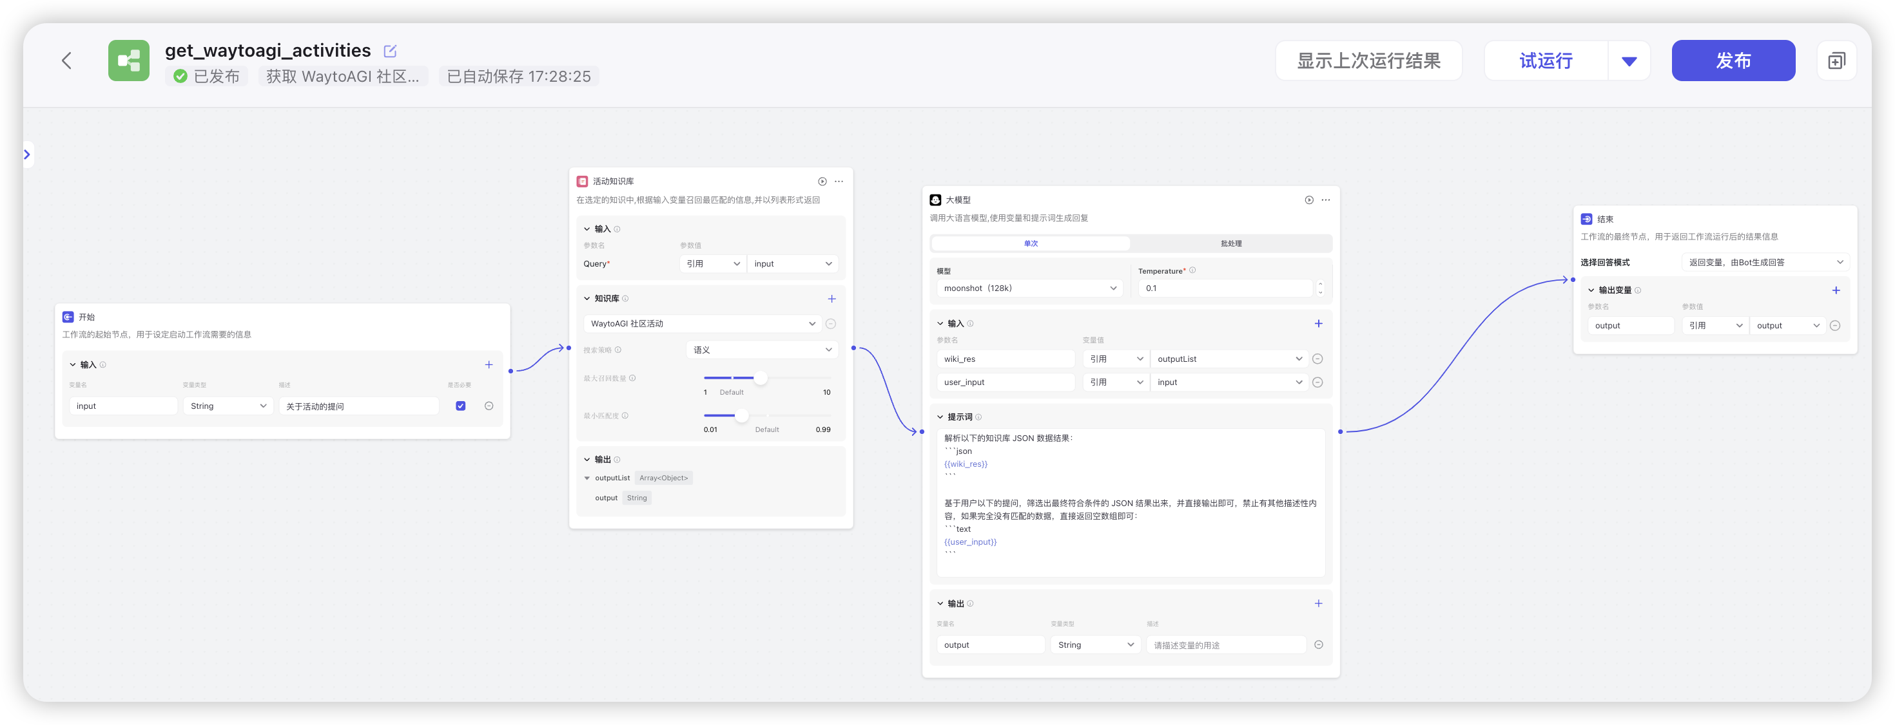Image resolution: width=1895 pixels, height=725 pixels.
Task: Open the 搜索策略 语义 dropdown
Action: (761, 350)
